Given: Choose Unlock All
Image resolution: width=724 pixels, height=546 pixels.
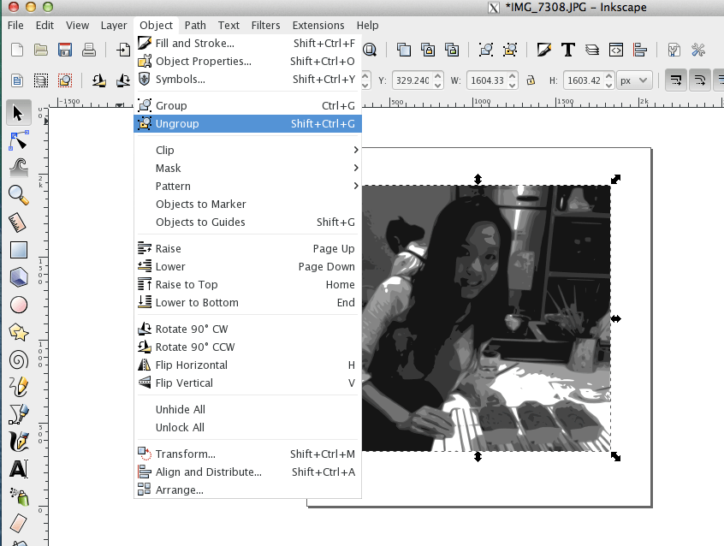Looking at the screenshot, I should (247, 427).
